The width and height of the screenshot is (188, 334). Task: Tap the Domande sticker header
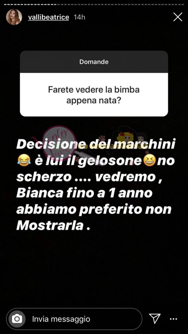(x=94, y=62)
